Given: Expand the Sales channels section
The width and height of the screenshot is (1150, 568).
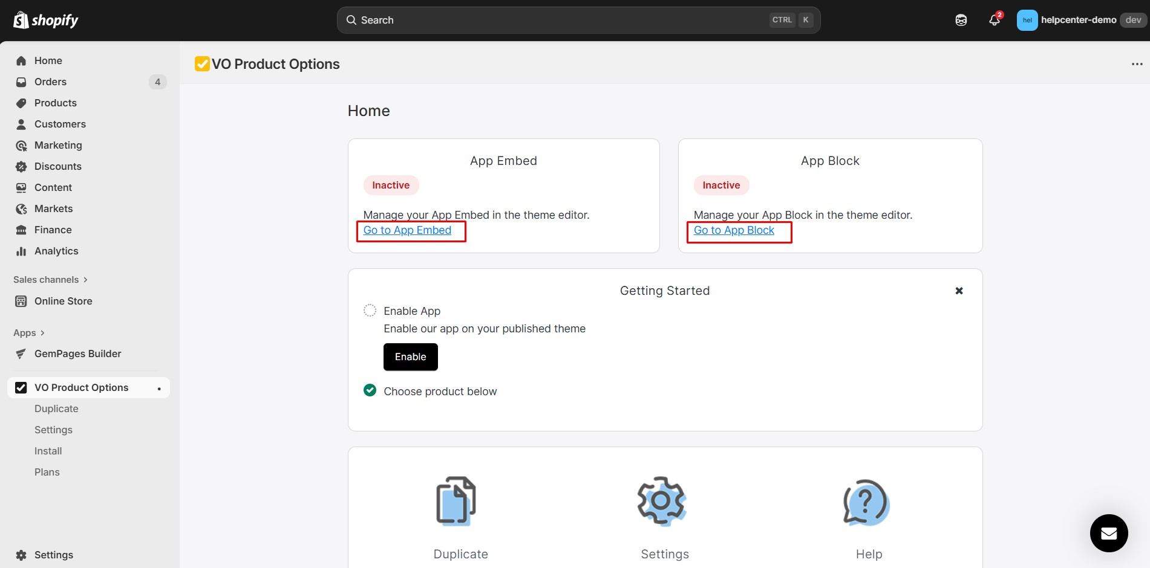Looking at the screenshot, I should pos(51,280).
